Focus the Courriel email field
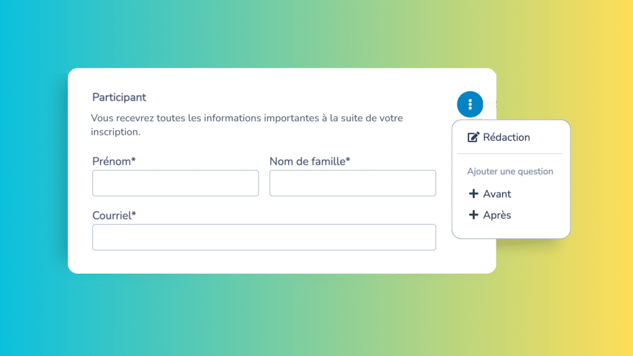 pos(264,237)
